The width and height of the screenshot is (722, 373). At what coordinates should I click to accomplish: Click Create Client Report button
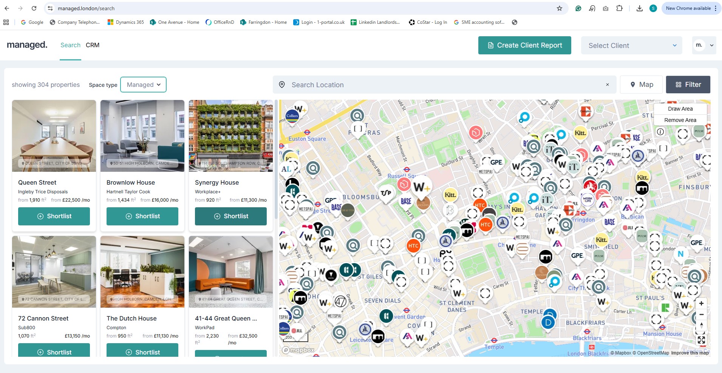[x=524, y=45]
